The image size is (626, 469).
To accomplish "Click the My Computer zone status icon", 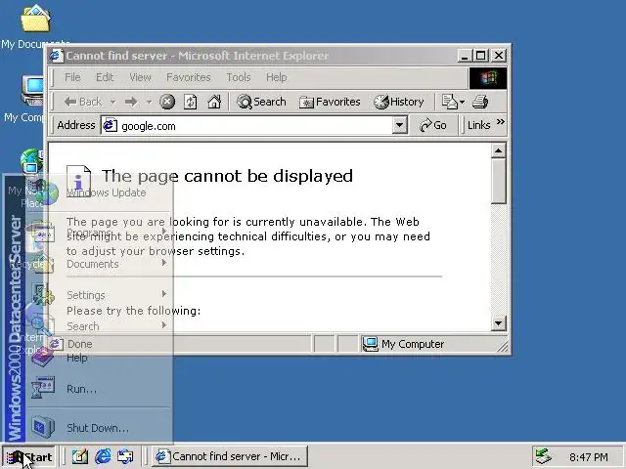I will 371,344.
